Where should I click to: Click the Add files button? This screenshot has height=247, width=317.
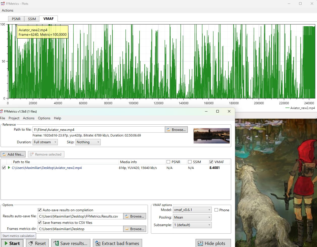pyautogui.click(x=13, y=154)
